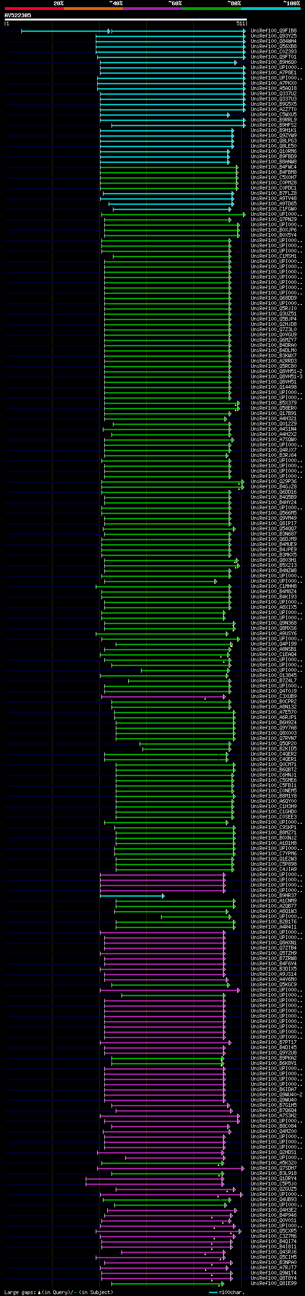
Task: Click hit label UniRef100_C0PM28
Action: (x=274, y=182)
